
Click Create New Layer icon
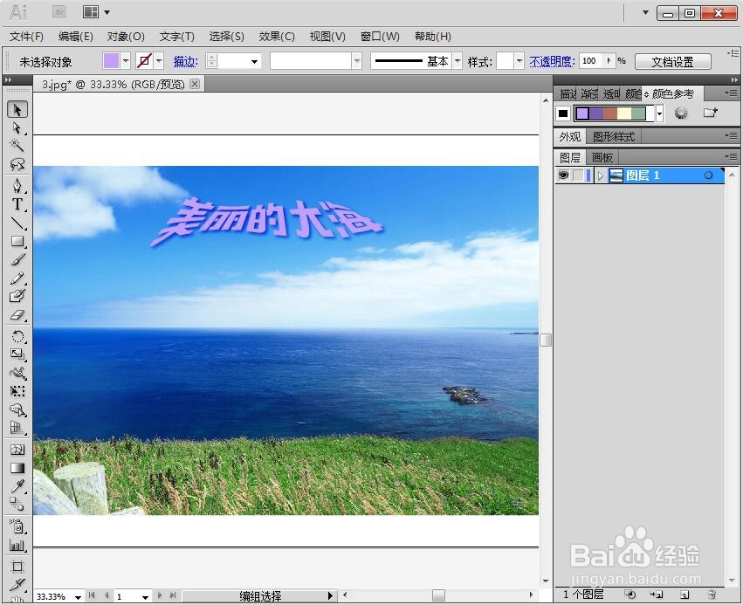pos(684,595)
